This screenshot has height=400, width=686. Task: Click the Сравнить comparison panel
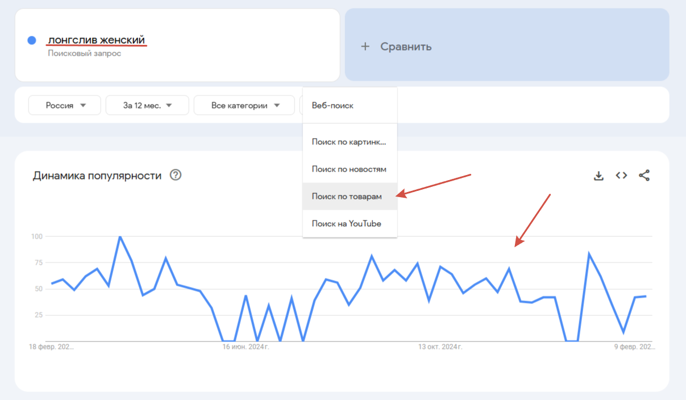point(507,44)
